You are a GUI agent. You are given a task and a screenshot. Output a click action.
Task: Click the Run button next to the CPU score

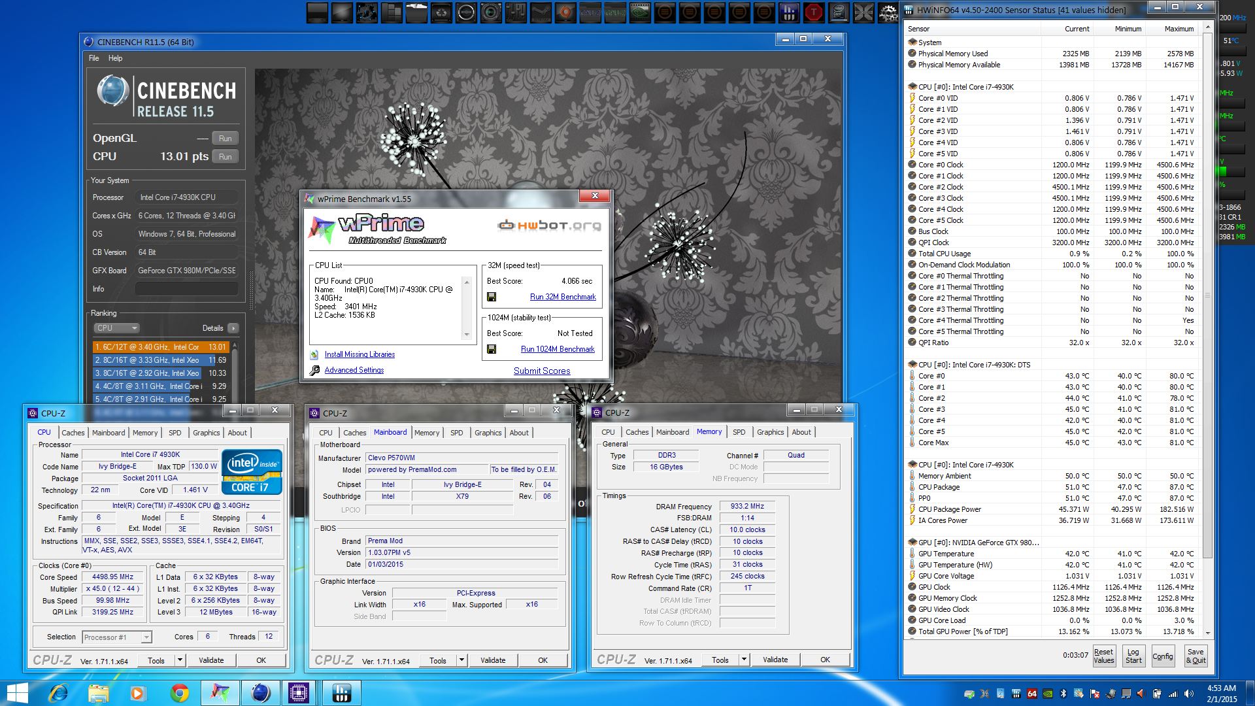[225, 157]
